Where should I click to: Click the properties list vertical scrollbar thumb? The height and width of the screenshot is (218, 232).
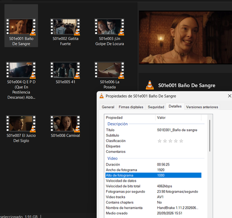[210, 136]
